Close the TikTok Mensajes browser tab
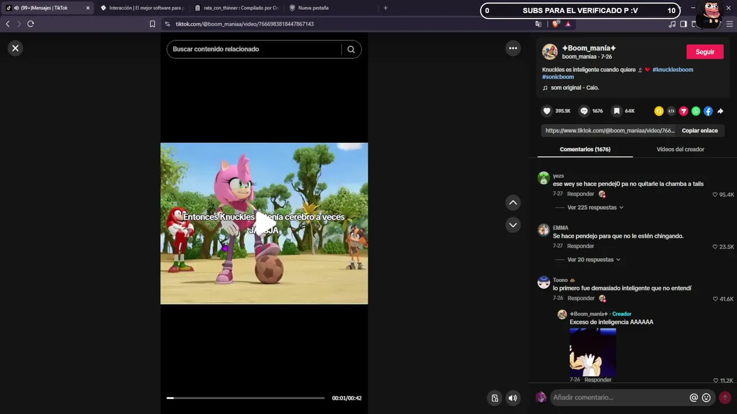Image resolution: width=737 pixels, height=414 pixels. click(x=88, y=8)
